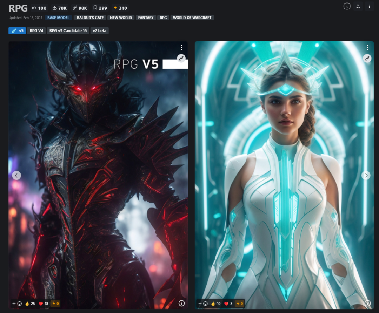Screen dimensions: 379x313
Task: Click the BASE MODEL tag
Action: pyautogui.click(x=58, y=18)
